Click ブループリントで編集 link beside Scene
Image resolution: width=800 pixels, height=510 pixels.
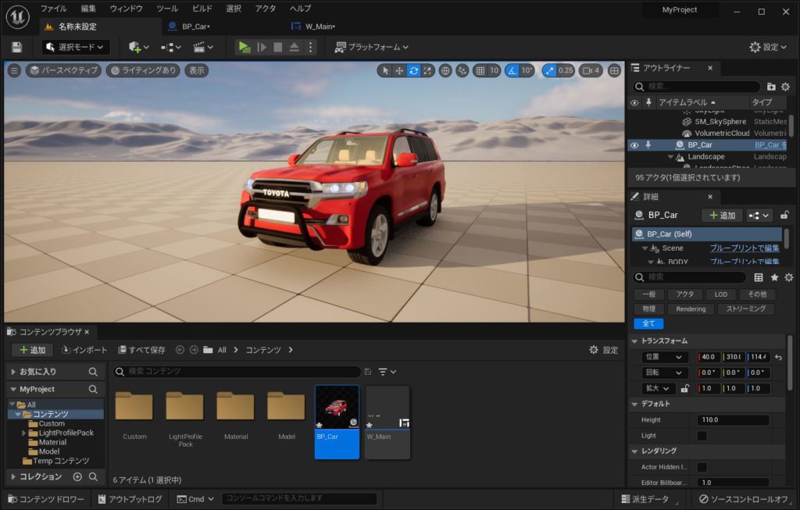click(745, 248)
